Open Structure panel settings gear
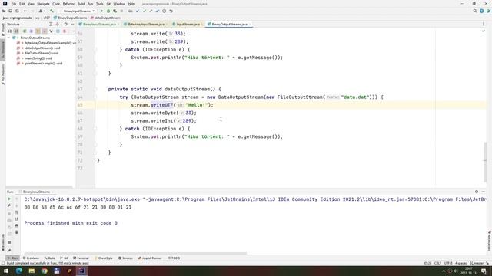The image size is (492, 276). click(65, 24)
